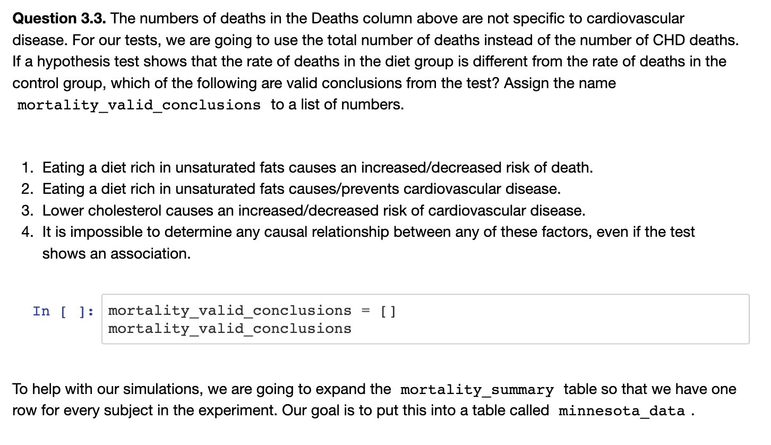Click the 'To help with our simulations' paragraph
Image resolution: width=771 pixels, height=445 pixels.
[x=374, y=400]
